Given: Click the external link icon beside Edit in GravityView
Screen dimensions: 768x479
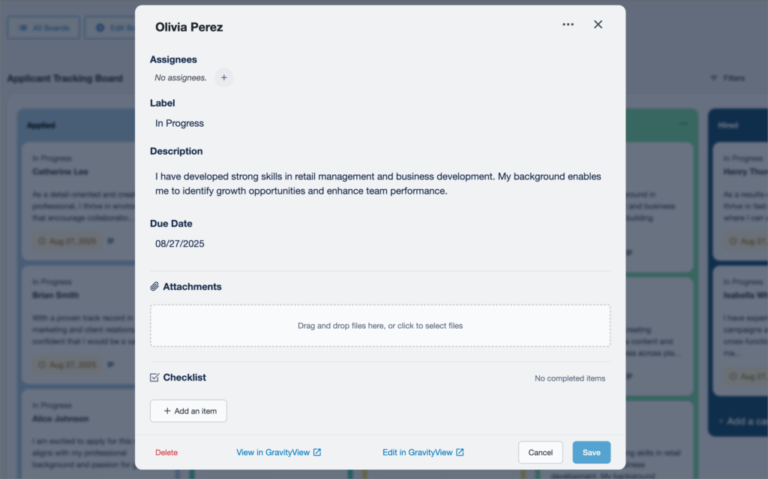Looking at the screenshot, I should pos(460,453).
